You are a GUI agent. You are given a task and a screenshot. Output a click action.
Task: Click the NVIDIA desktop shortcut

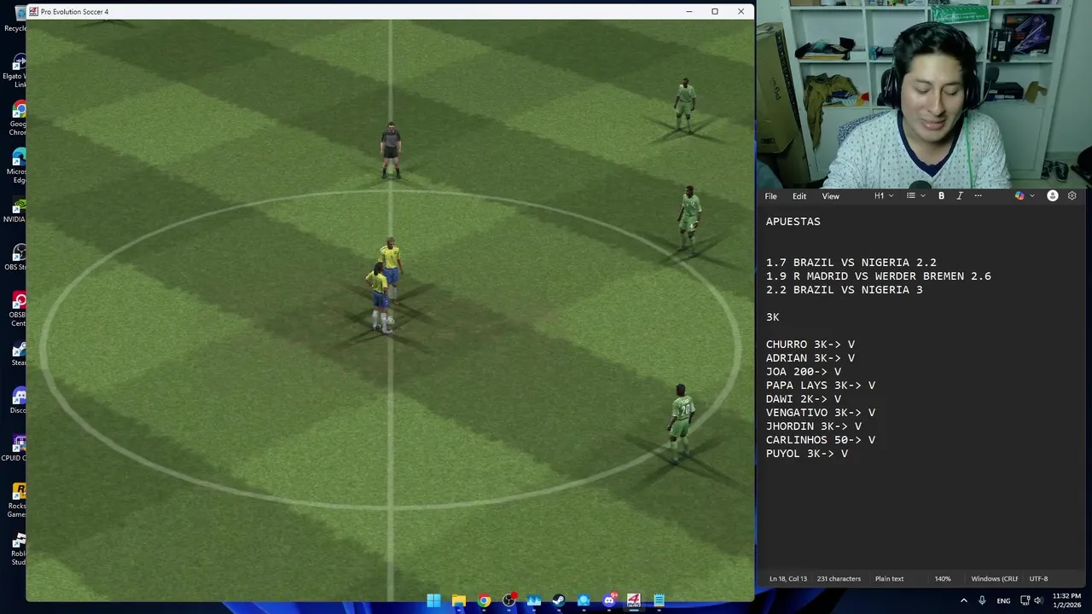[x=15, y=211]
